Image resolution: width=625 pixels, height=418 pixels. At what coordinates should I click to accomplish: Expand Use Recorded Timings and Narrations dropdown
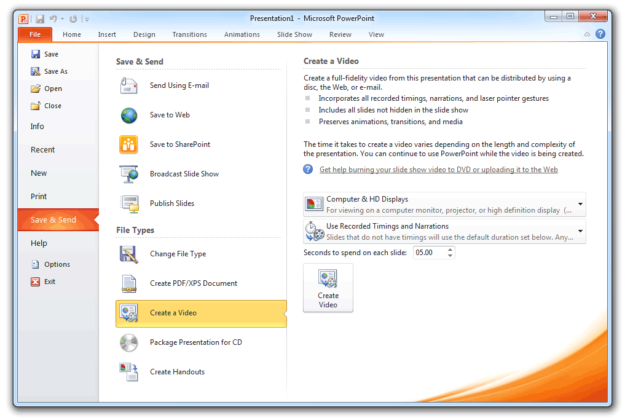tap(444, 231)
